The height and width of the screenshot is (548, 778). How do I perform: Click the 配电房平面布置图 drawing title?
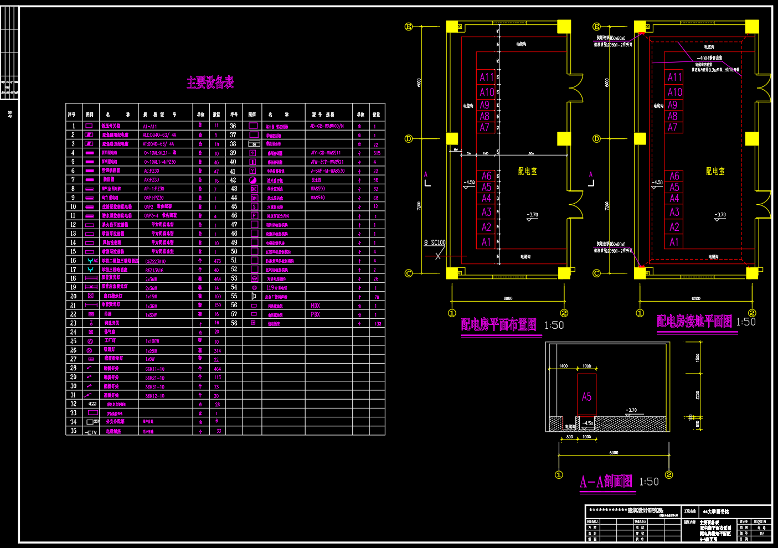(498, 325)
